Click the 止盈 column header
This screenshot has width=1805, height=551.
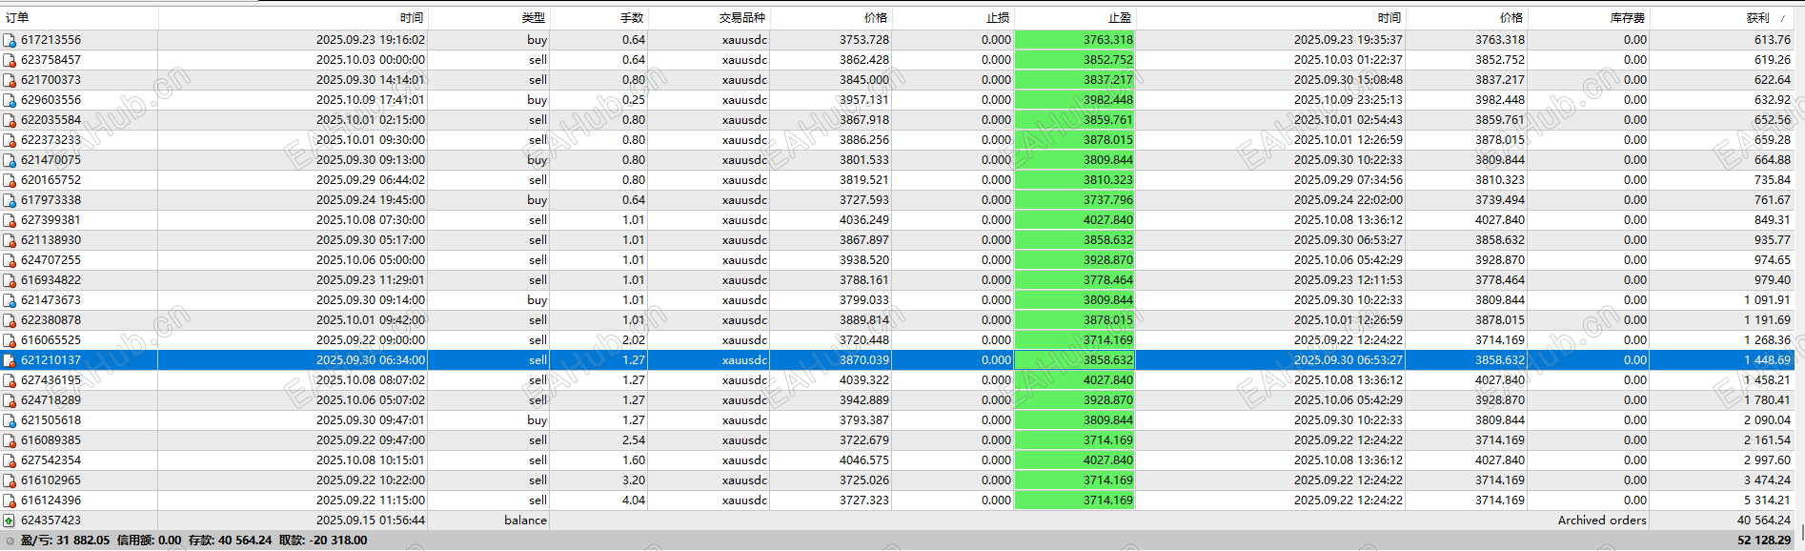tap(1120, 18)
